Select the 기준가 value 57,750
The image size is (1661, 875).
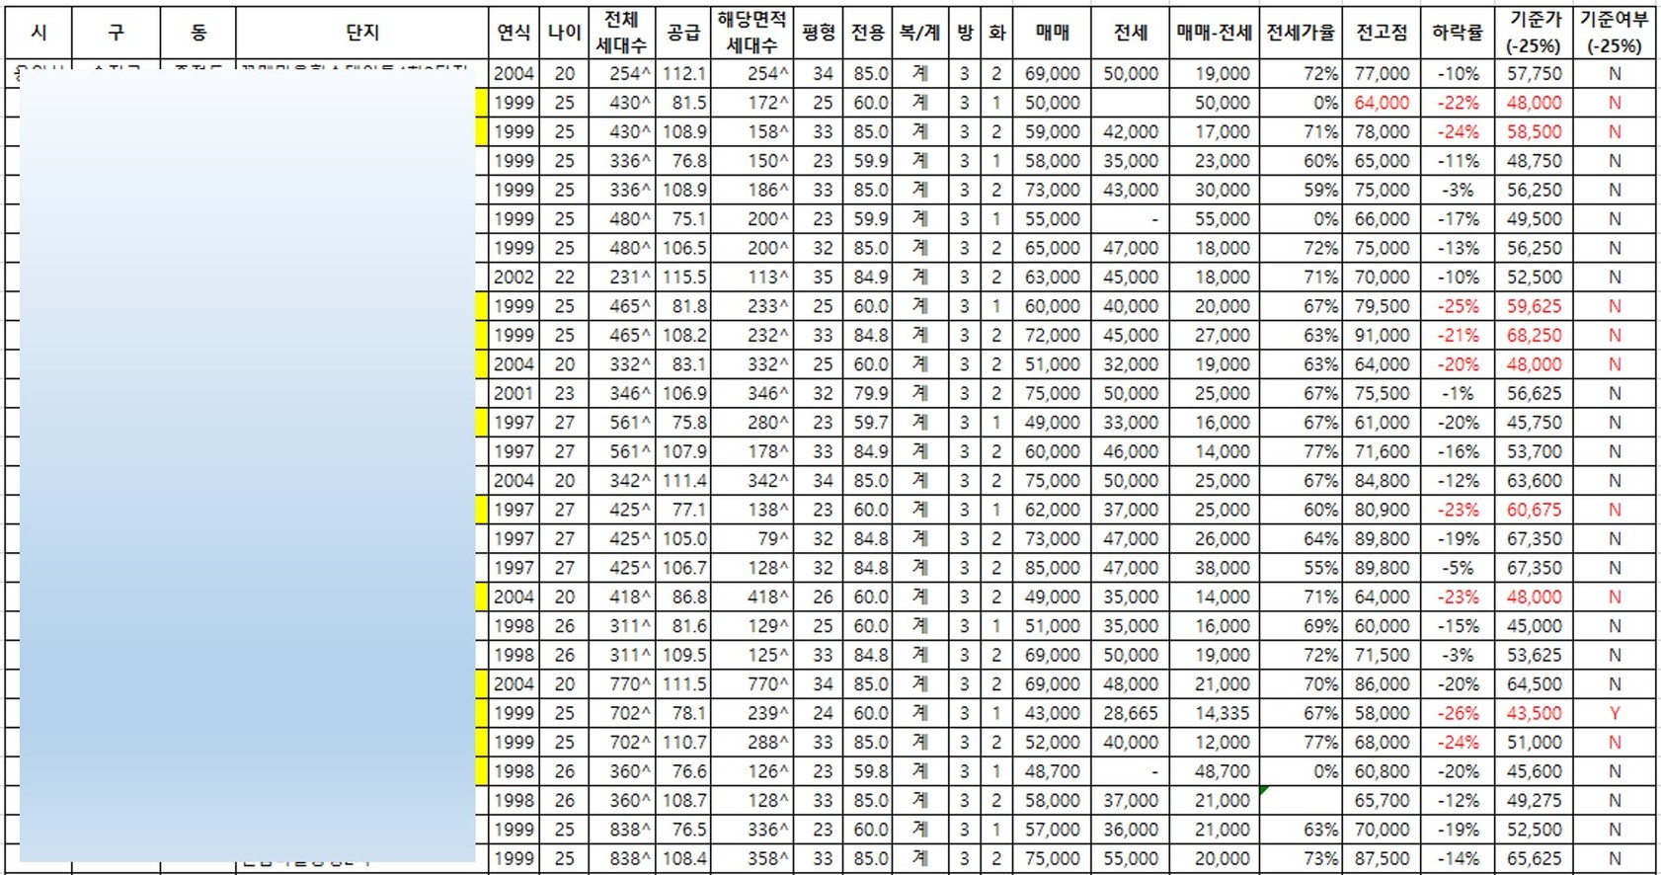1535,73
